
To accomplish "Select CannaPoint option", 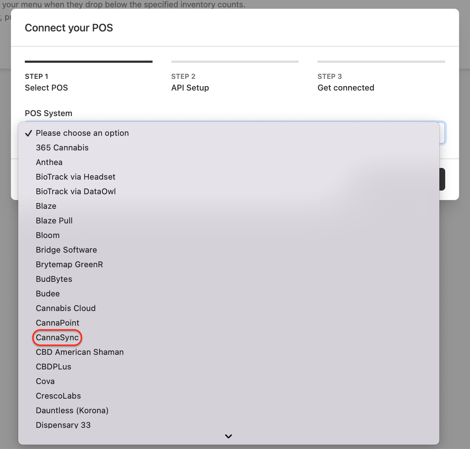I will click(228, 323).
